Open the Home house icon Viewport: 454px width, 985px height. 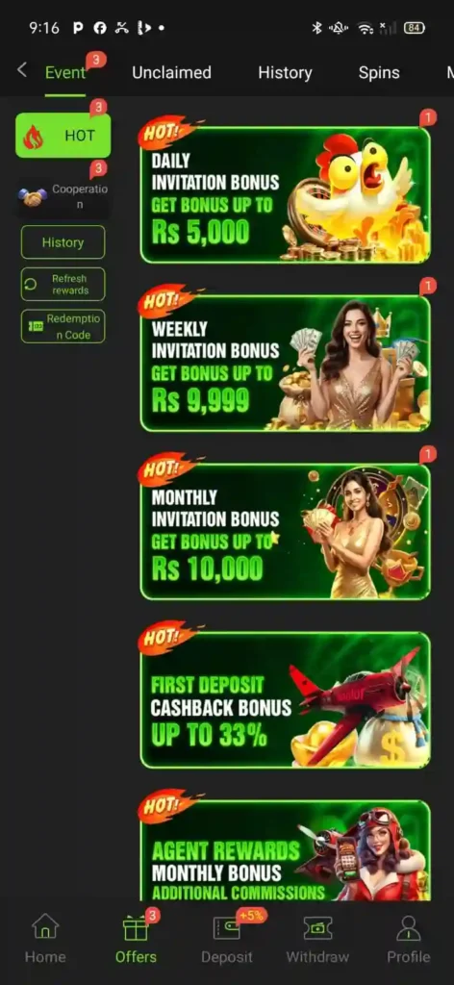45,926
